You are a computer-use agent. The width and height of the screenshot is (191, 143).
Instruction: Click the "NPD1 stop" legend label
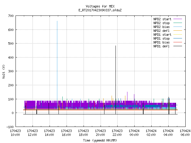[x=161, y=38]
